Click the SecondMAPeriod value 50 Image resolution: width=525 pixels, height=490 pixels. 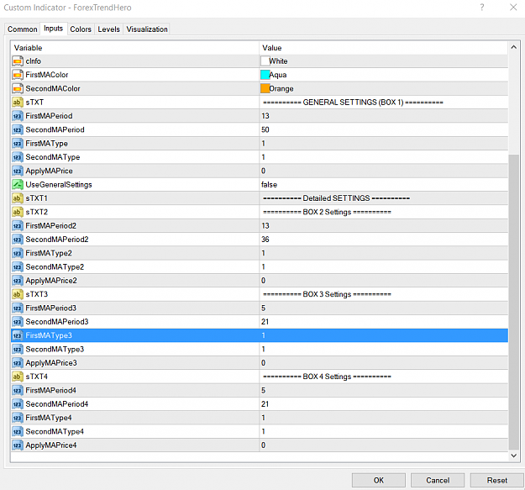(x=265, y=129)
